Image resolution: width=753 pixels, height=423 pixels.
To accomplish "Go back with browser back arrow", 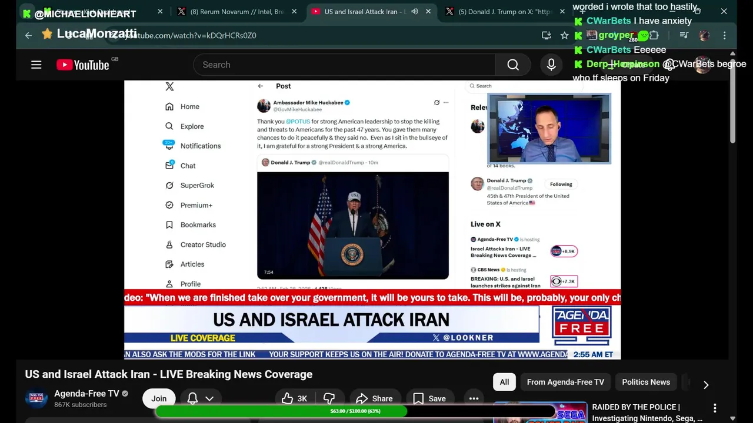I will pyautogui.click(x=28, y=35).
